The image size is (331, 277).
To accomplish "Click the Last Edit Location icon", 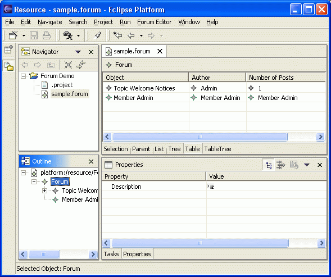I will [x=117, y=35].
